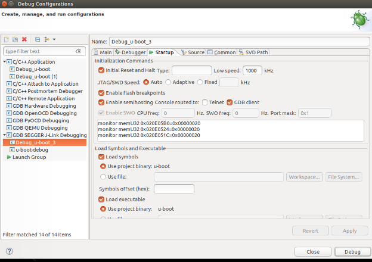This screenshot has height=262, width=372.
Task: Collapse the C/C++ Application tree node
Action: click(5, 62)
